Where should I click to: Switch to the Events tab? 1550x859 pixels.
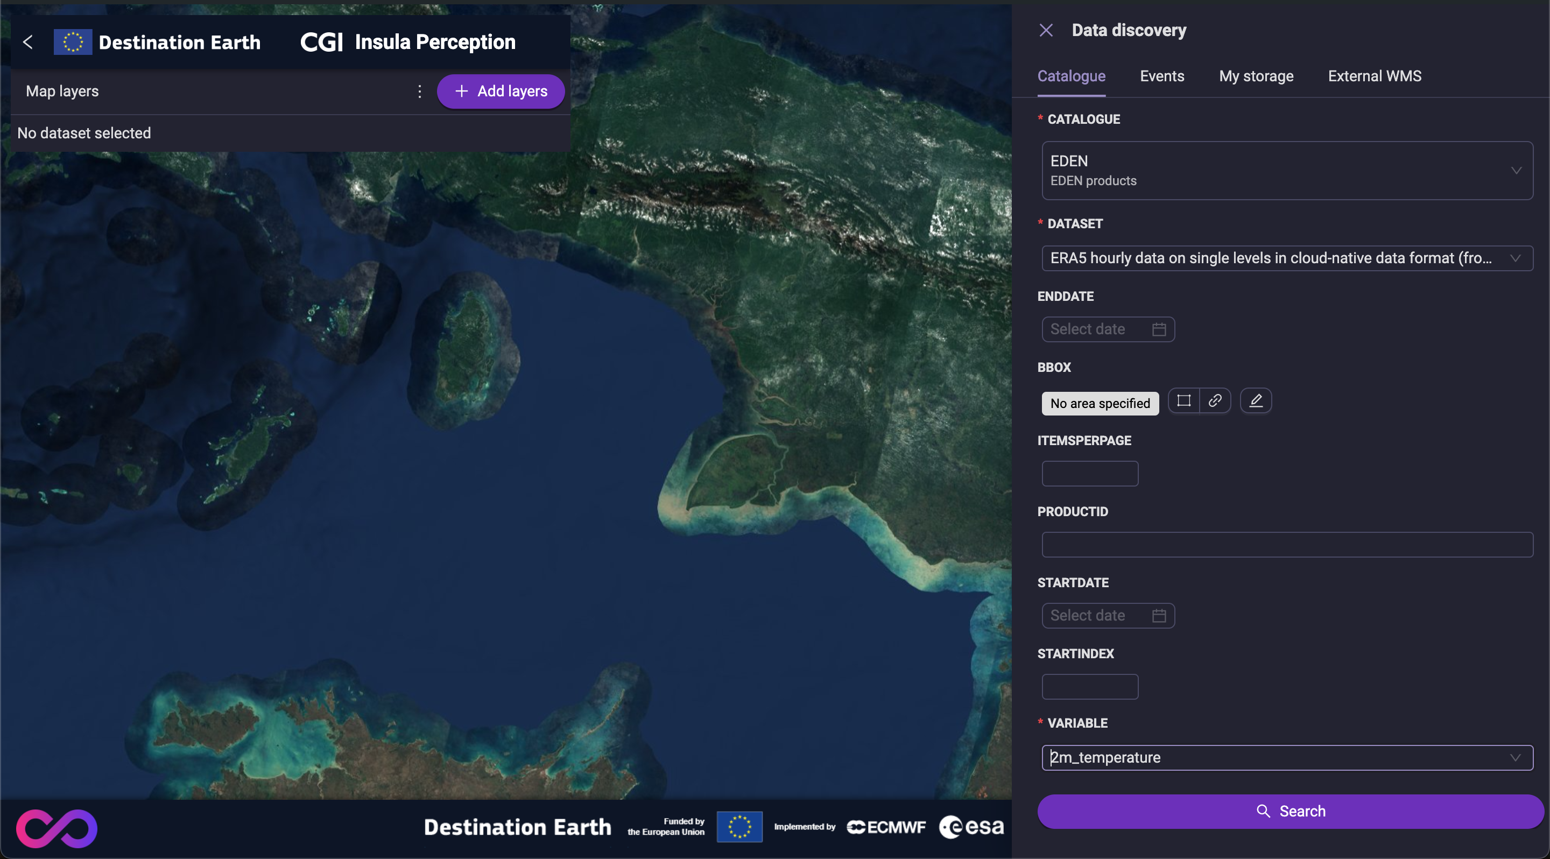tap(1162, 76)
